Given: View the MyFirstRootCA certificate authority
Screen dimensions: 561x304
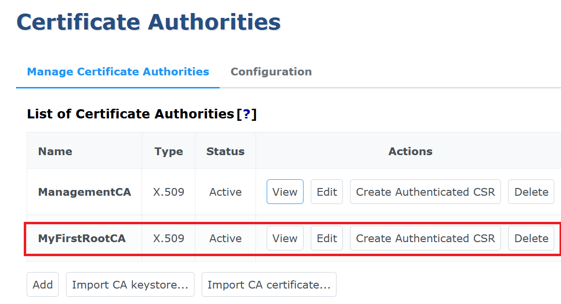Looking at the screenshot, I should 285,238.
